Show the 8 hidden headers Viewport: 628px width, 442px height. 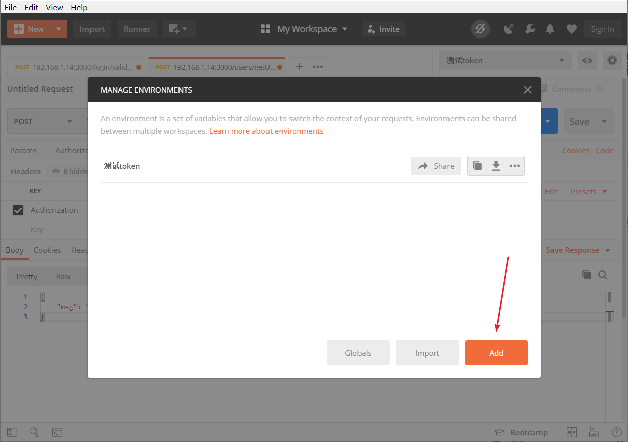[70, 171]
